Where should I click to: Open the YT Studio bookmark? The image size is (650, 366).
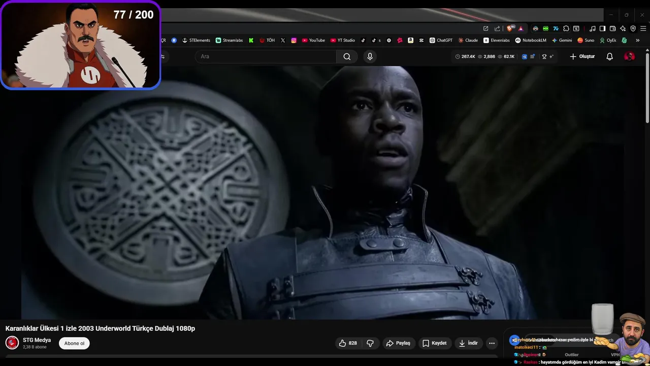[x=343, y=40]
